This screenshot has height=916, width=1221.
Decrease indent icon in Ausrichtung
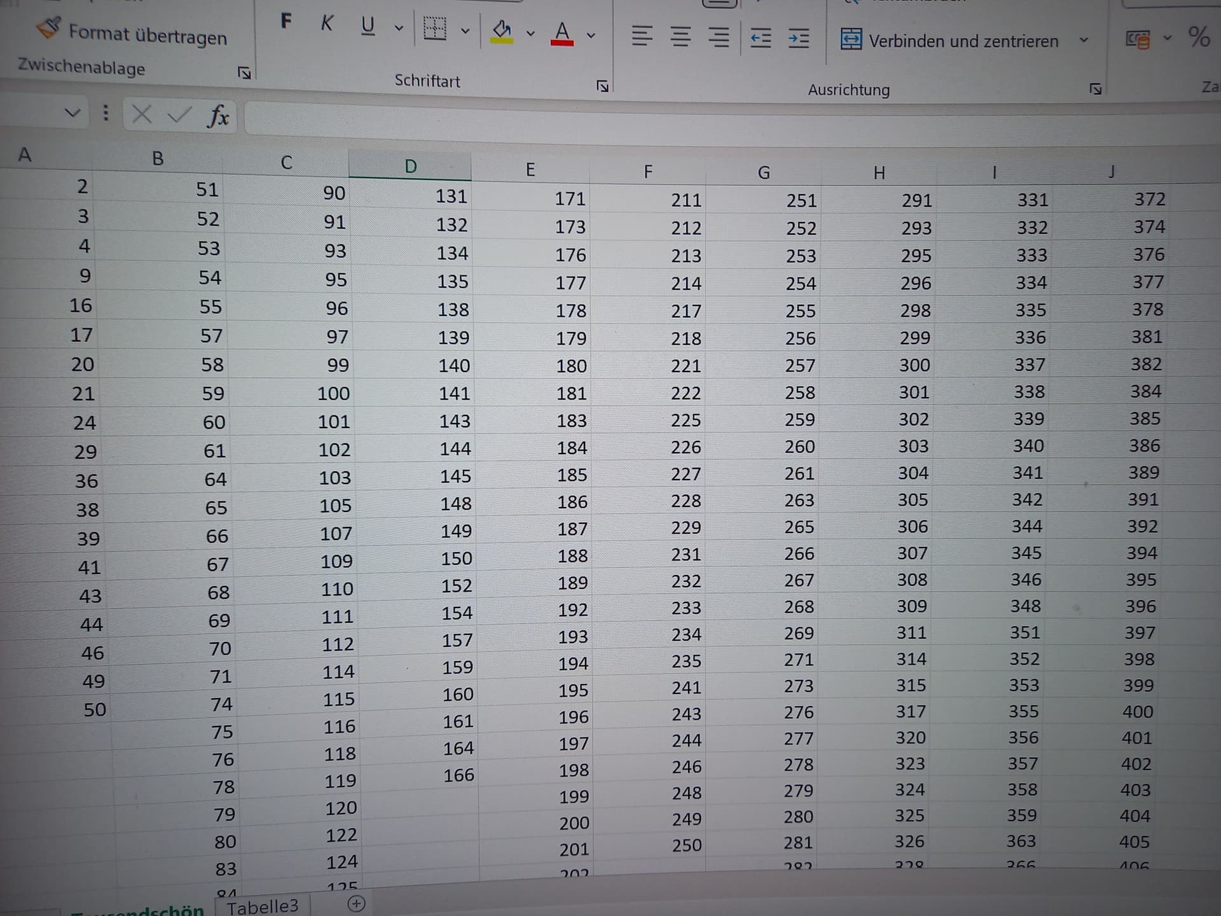pos(761,38)
